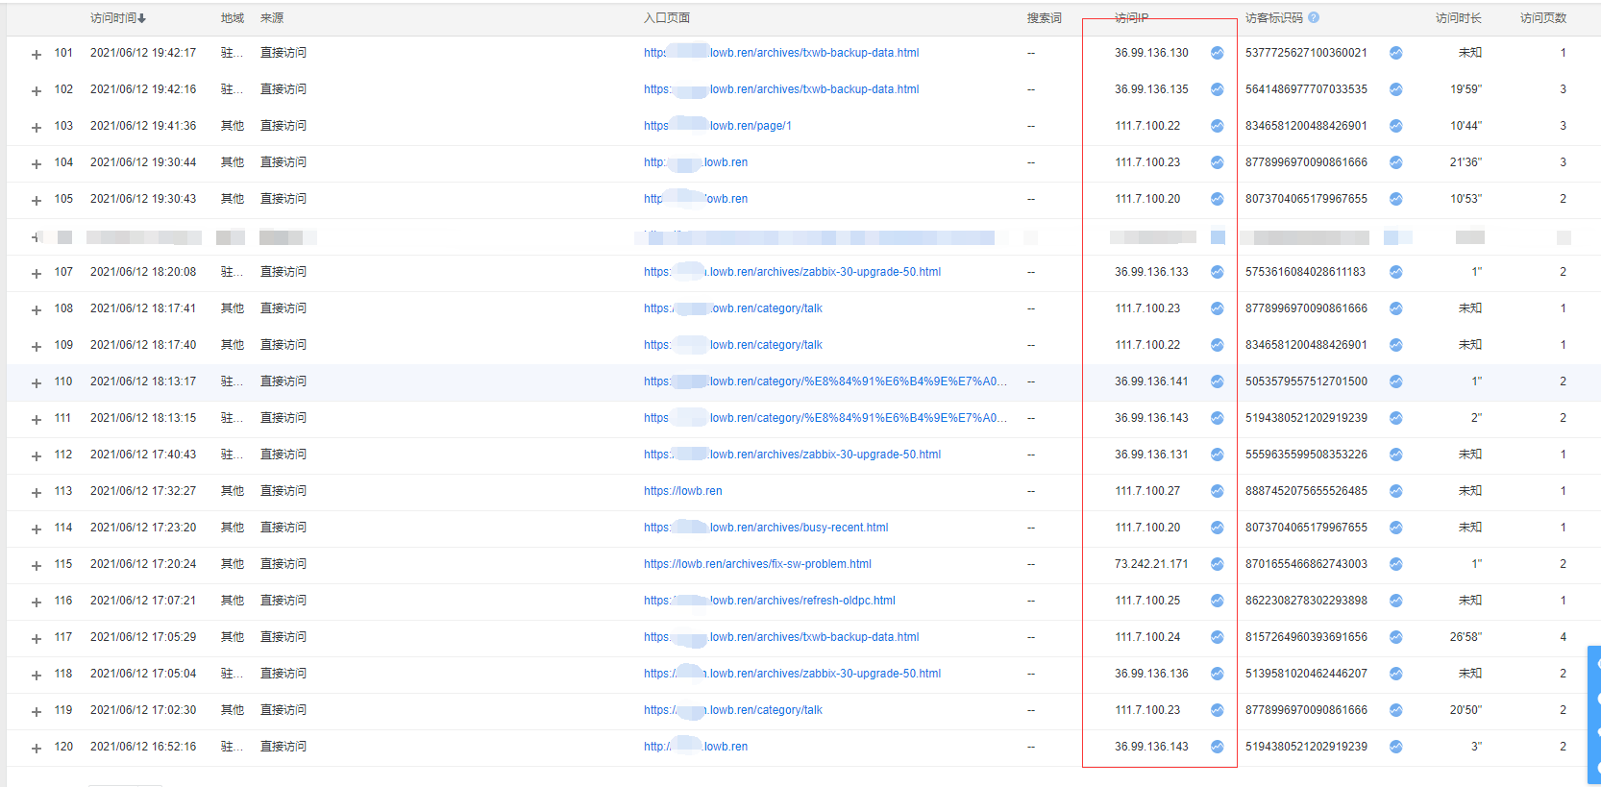Click the visitor ID icon in row 102
This screenshot has width=1601, height=787.
1395,89
